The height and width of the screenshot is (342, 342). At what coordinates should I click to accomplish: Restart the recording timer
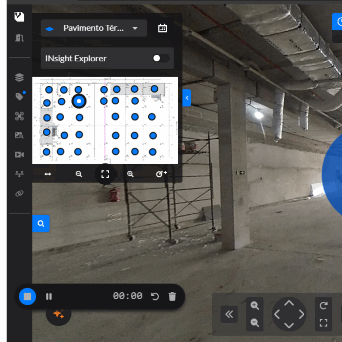155,296
